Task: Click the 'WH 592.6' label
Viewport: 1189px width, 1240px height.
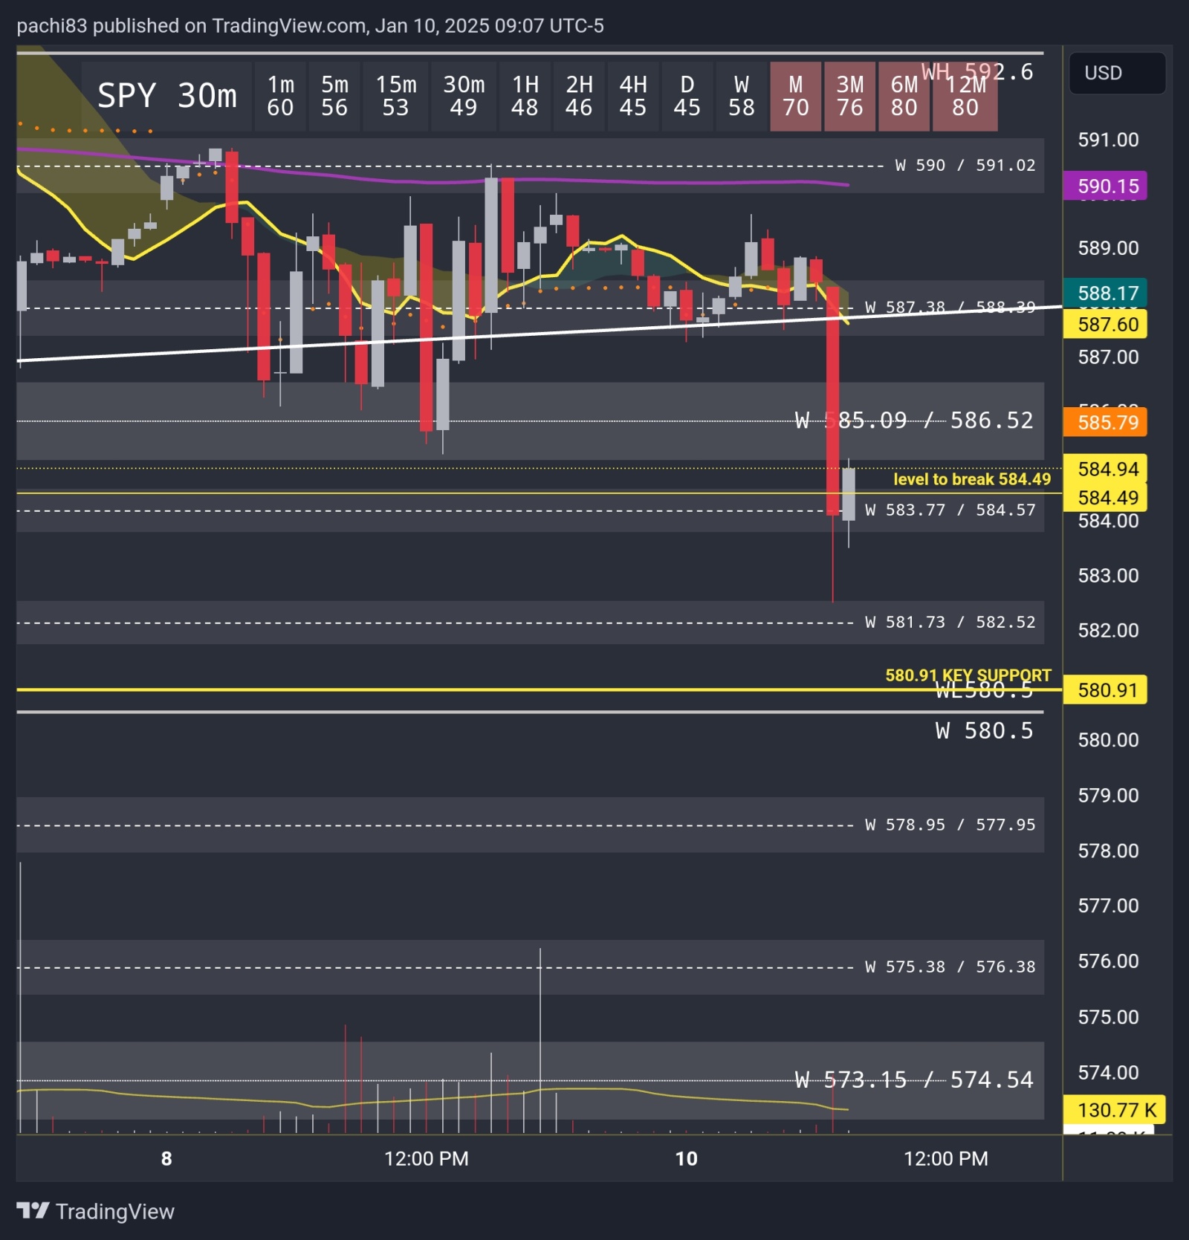Action: pos(977,72)
